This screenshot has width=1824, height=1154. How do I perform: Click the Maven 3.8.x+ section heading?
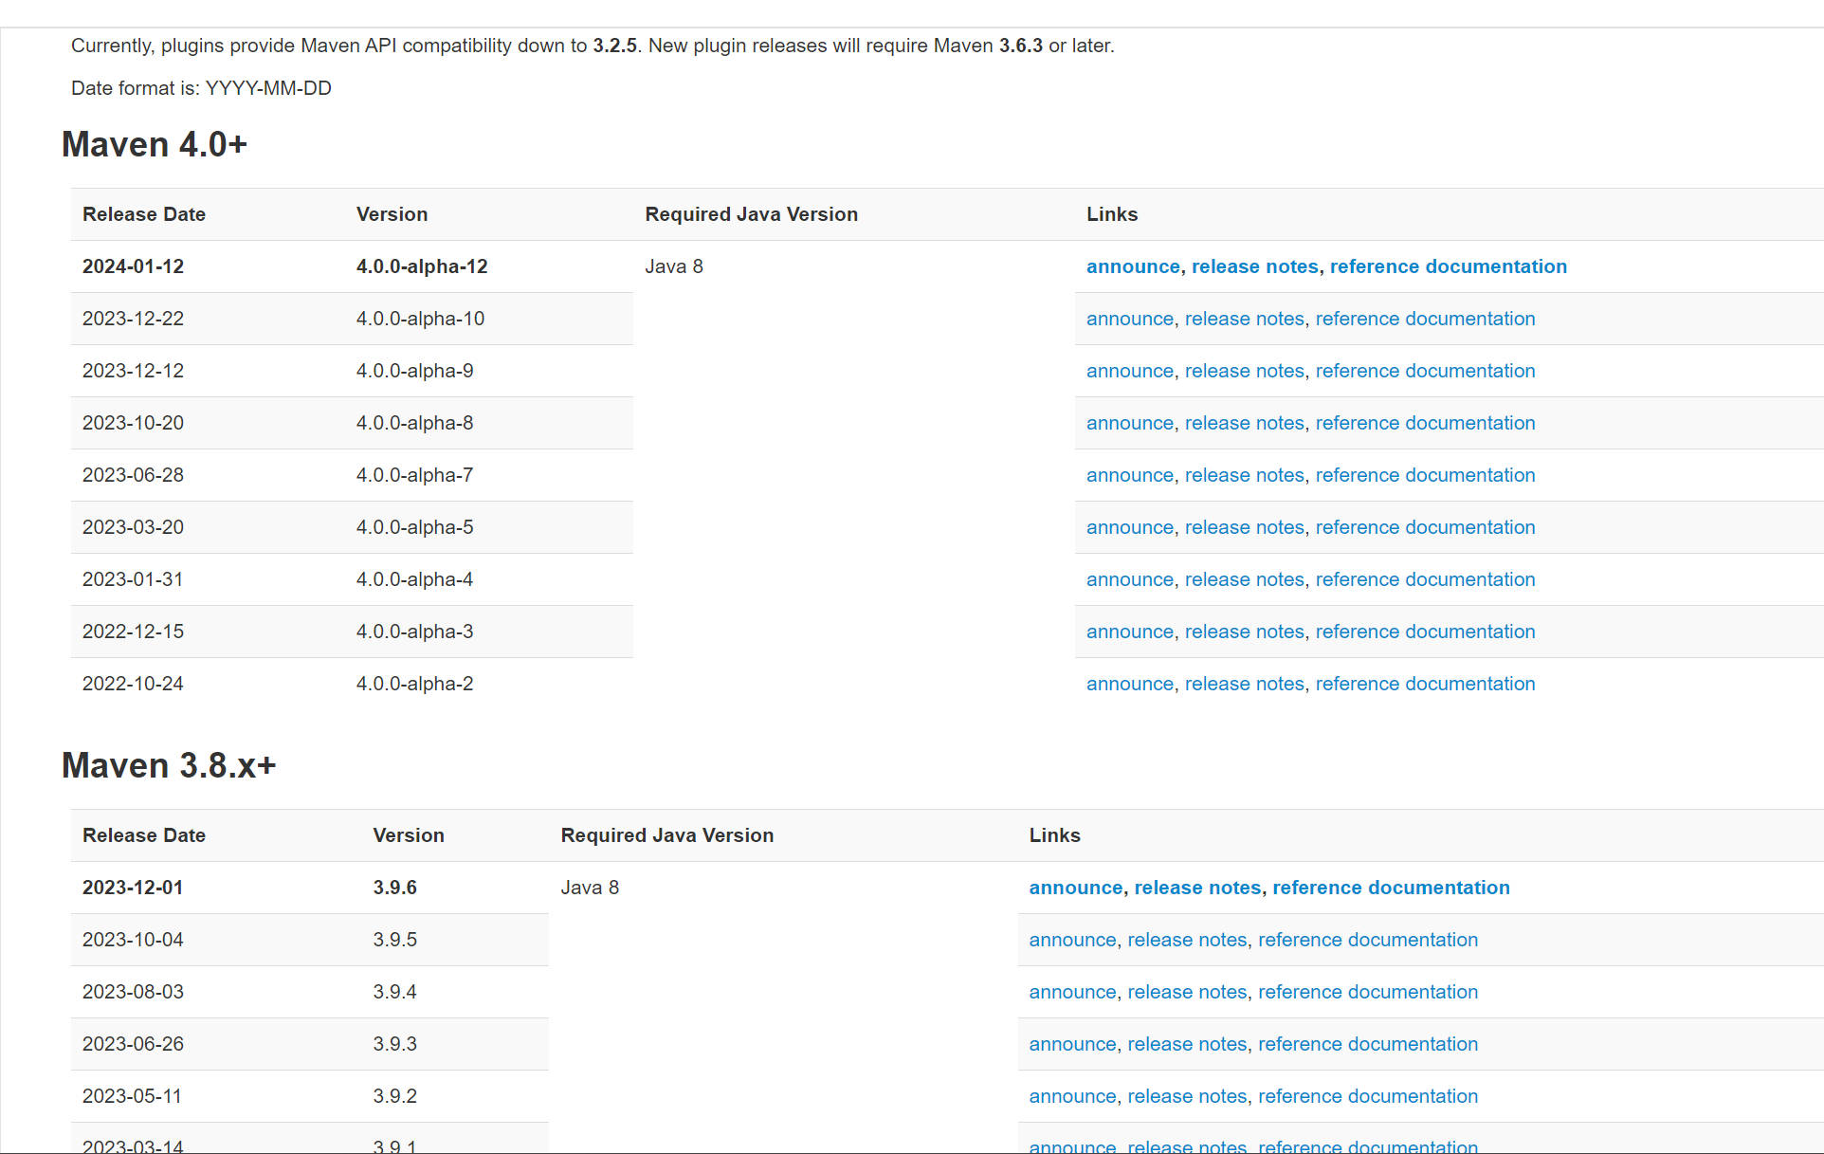click(169, 765)
